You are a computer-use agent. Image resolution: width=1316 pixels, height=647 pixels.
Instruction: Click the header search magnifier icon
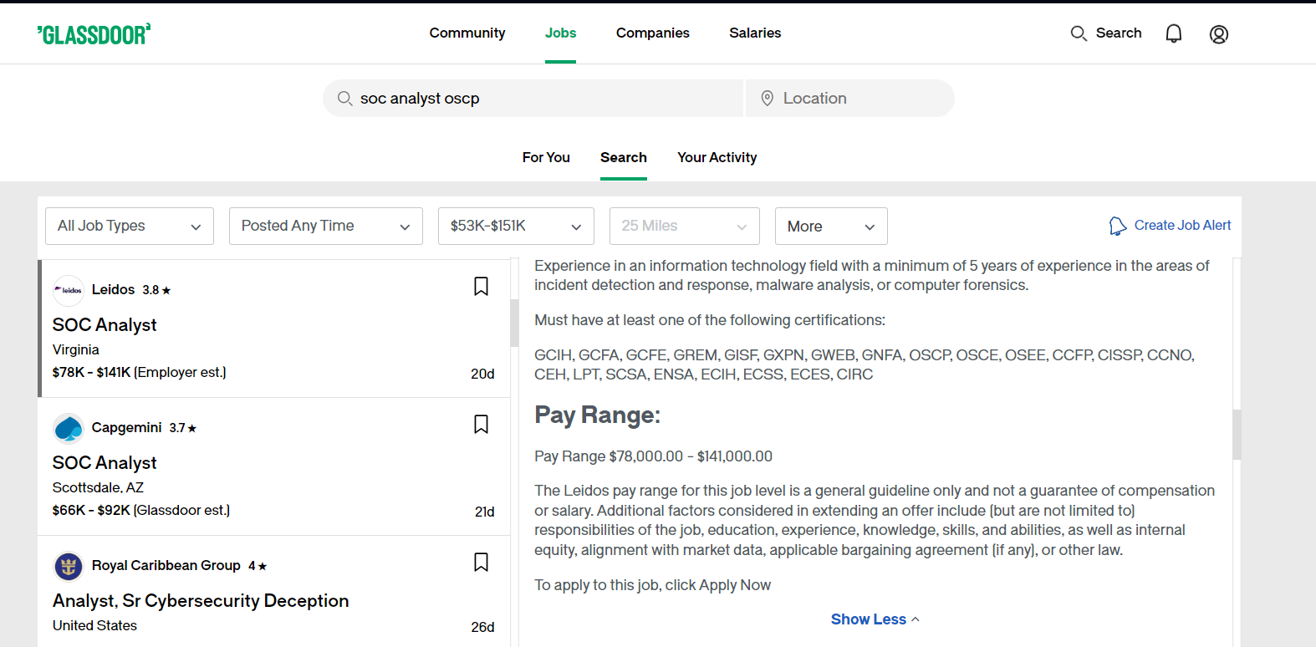click(1079, 33)
